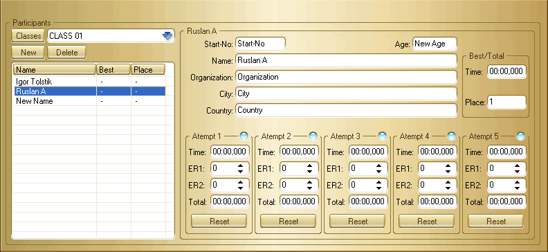Click the Atempt 4 round indicator icon
Screen dimensions: 548x252
click(452, 136)
